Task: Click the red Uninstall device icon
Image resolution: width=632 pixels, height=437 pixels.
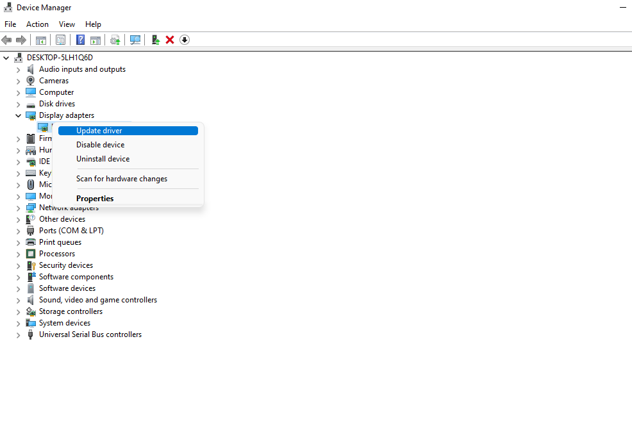Action: (x=169, y=40)
